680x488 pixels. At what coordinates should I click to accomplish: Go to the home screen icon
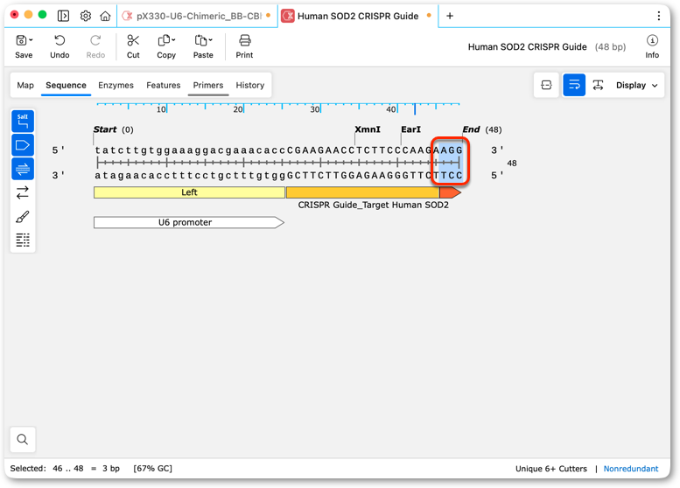(x=105, y=16)
